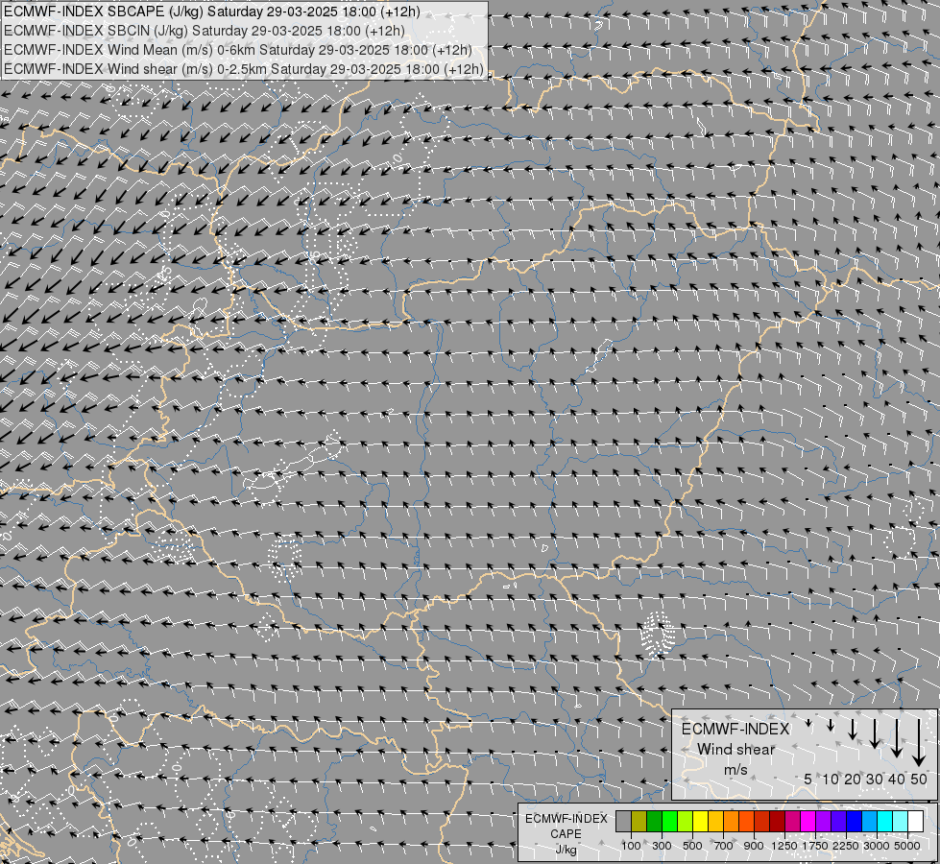Click the Wind Mean 0-6km title line
This screenshot has width=940, height=864.
click(238, 50)
